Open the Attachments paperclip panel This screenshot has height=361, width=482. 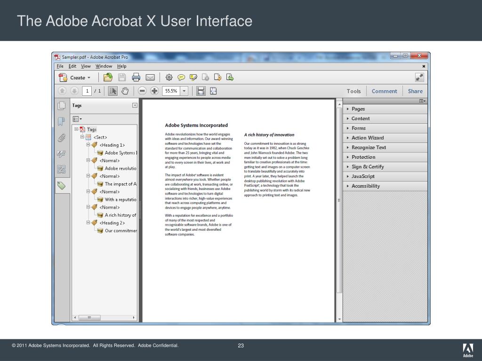62,138
